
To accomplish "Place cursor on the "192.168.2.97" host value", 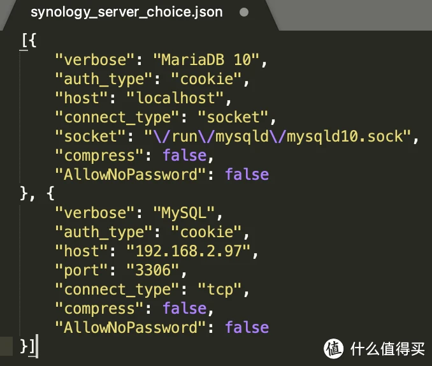I will click(185, 251).
